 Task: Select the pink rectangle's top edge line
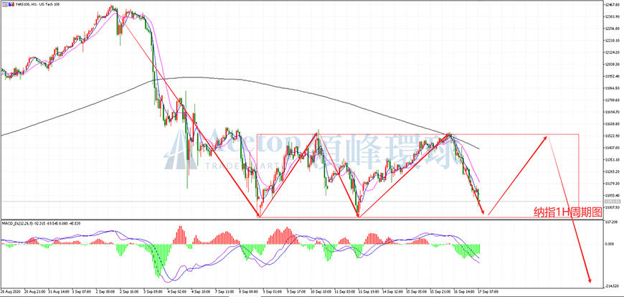tap(417, 134)
